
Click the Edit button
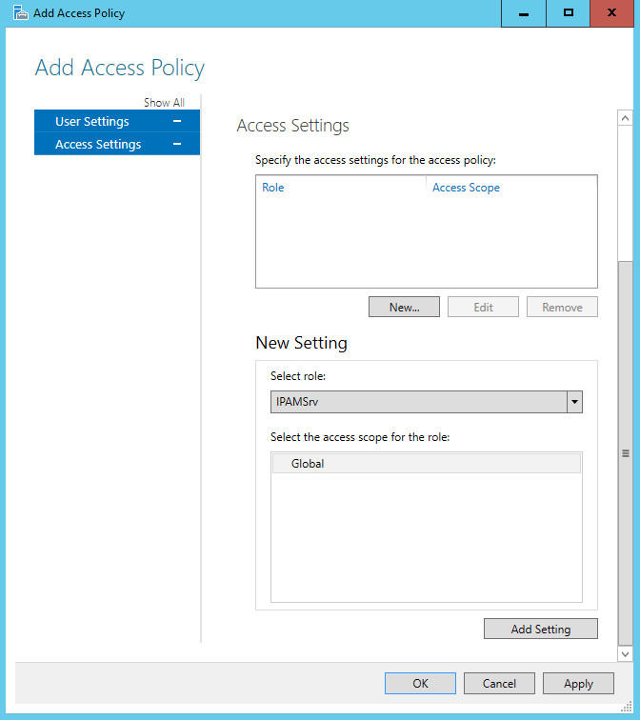click(483, 307)
